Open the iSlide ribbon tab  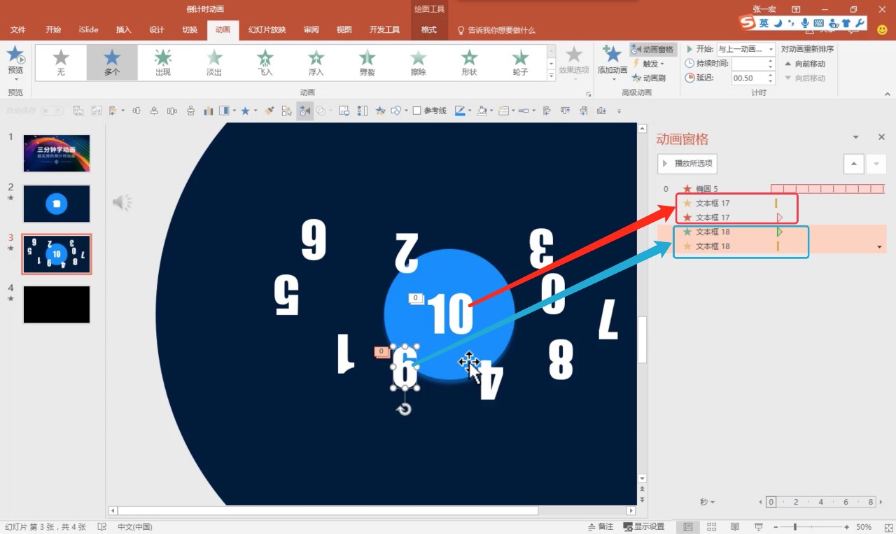(89, 30)
